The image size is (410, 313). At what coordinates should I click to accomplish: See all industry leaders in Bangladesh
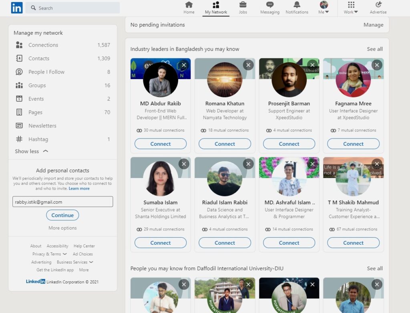[375, 49]
